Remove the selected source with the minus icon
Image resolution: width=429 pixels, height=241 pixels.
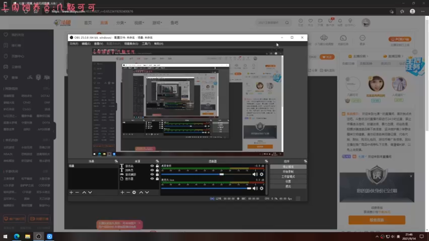128,192
